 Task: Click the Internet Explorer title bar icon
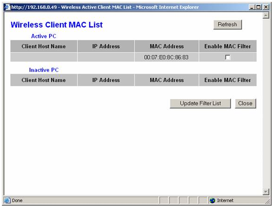(x=7, y=7)
